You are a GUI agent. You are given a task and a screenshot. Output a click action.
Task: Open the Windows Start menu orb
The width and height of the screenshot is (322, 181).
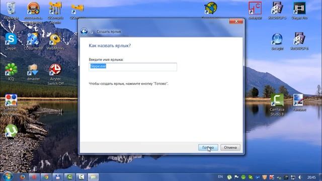[x=8, y=176]
